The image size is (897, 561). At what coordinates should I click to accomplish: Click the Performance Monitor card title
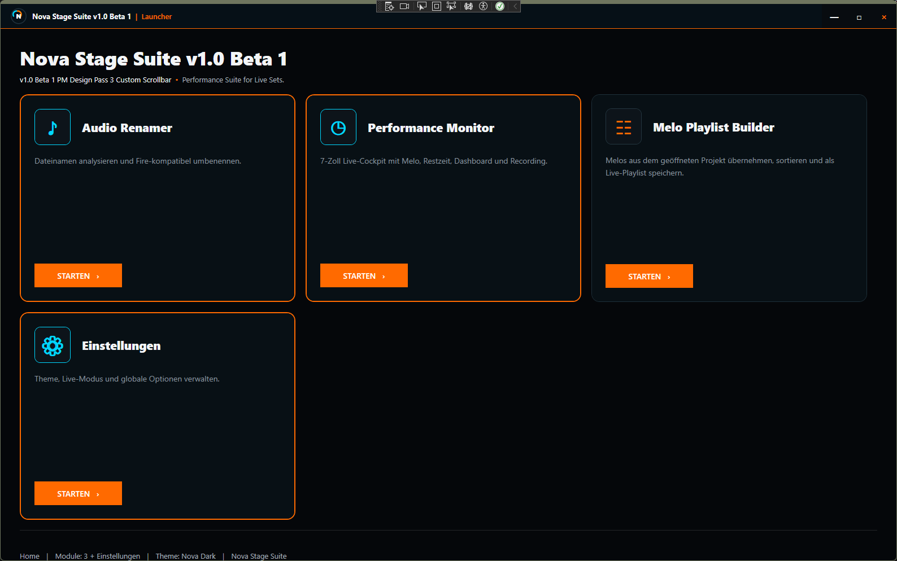(x=431, y=128)
